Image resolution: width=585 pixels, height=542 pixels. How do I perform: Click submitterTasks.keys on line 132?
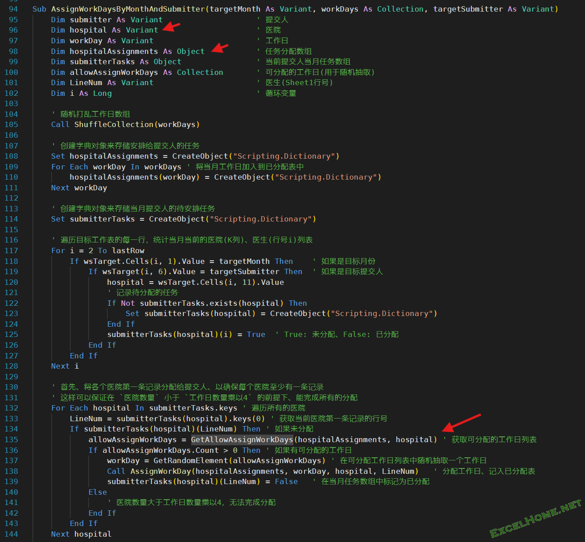pos(193,408)
